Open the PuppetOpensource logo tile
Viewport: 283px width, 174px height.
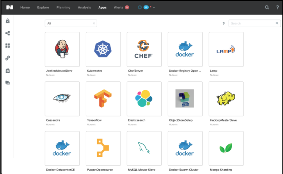[x=103, y=148]
